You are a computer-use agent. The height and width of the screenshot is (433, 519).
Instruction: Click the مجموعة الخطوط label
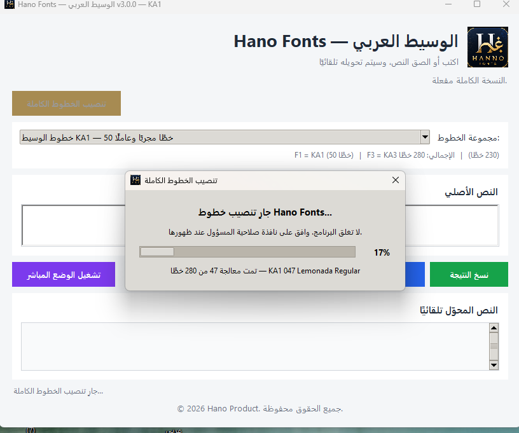point(468,137)
